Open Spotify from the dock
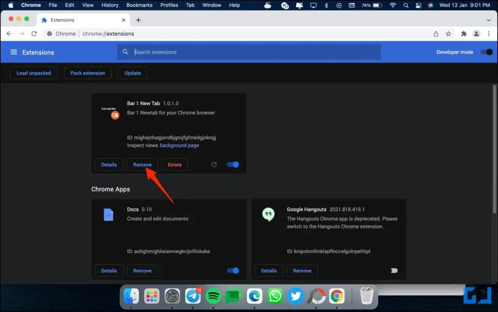This screenshot has height=312, width=498. click(213, 296)
